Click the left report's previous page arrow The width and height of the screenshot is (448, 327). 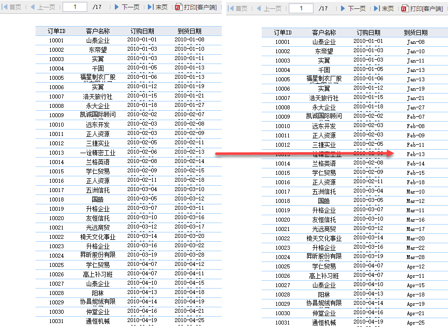pos(33,7)
